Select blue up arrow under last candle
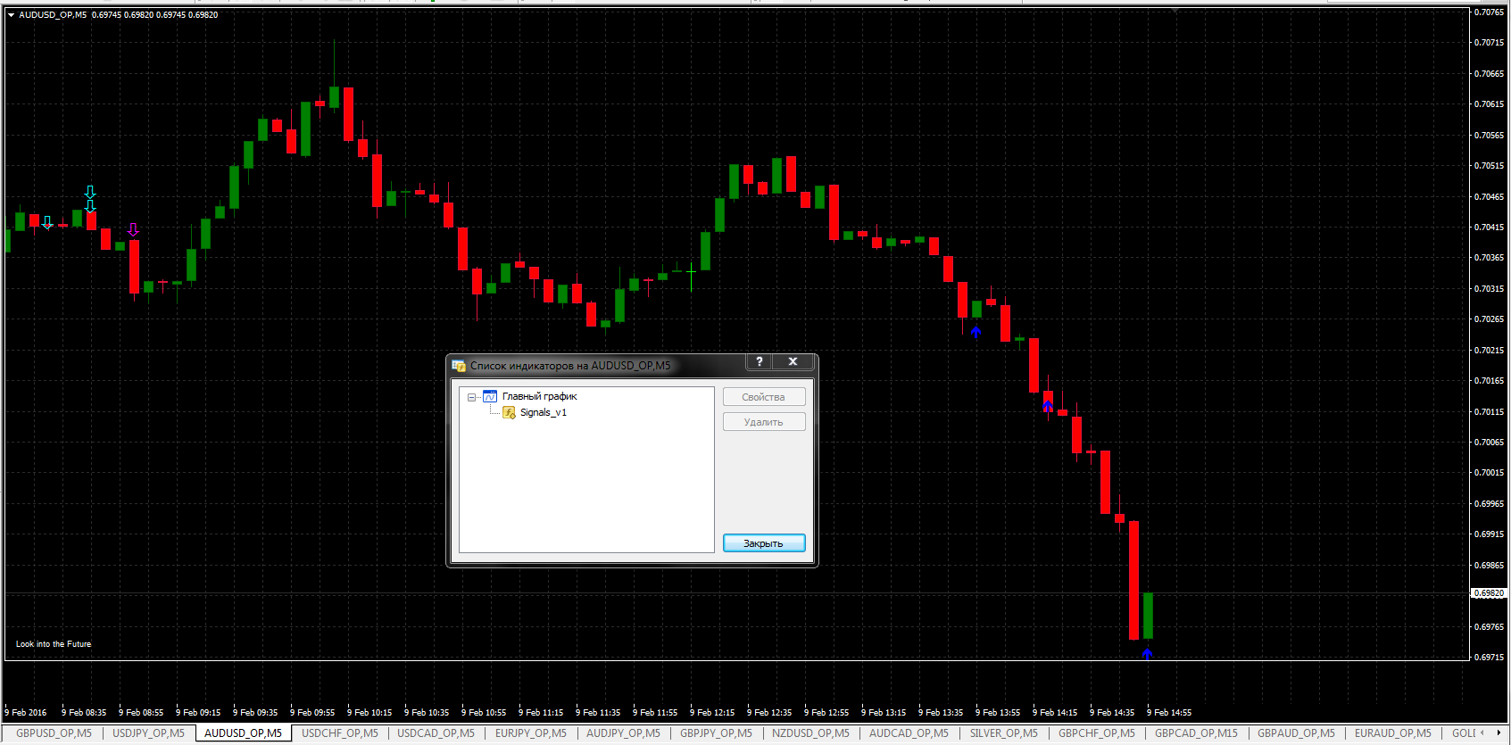1511x745 pixels. pyautogui.click(x=1148, y=654)
